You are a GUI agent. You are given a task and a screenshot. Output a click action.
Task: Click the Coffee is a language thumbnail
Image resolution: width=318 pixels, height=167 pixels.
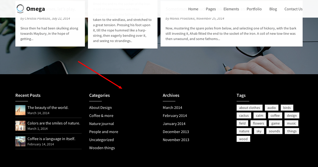click(20, 141)
